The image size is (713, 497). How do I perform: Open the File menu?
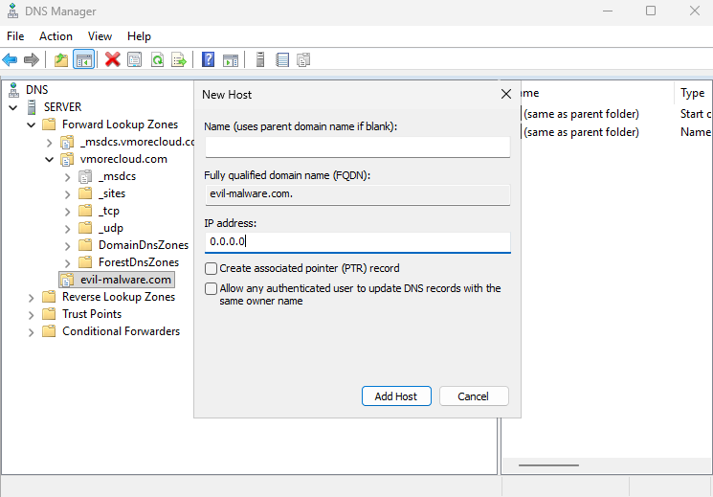coord(15,36)
